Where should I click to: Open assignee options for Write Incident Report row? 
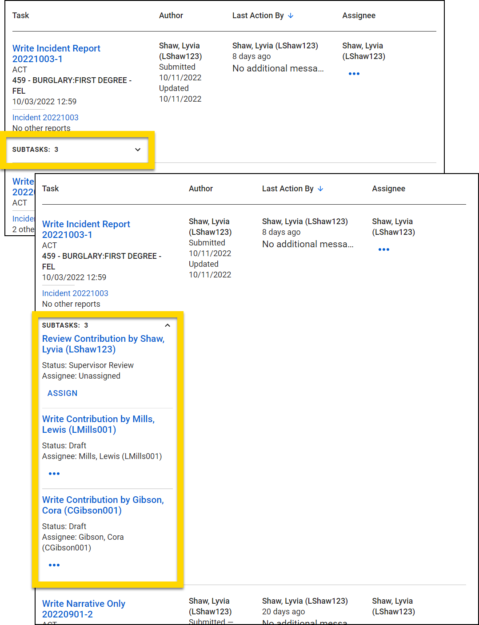(384, 249)
